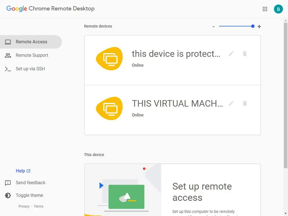The width and height of the screenshot is (288, 216).
Task: Click the 'Remote devices' section label
Action: 98,26
